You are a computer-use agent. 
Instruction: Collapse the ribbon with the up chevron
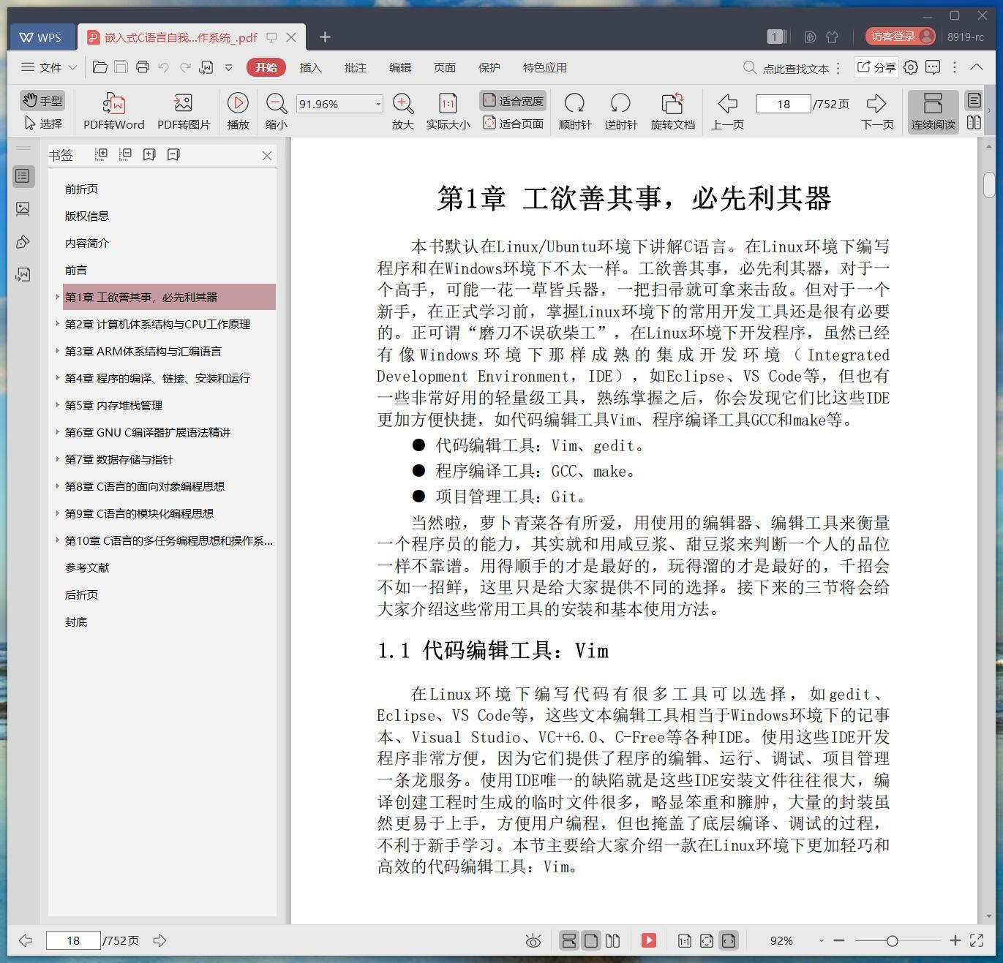pos(976,67)
